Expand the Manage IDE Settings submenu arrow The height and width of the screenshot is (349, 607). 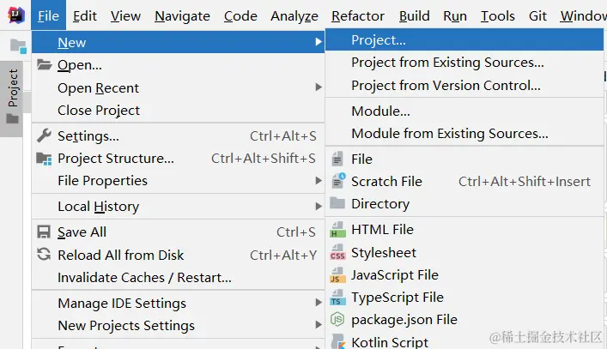[319, 303]
